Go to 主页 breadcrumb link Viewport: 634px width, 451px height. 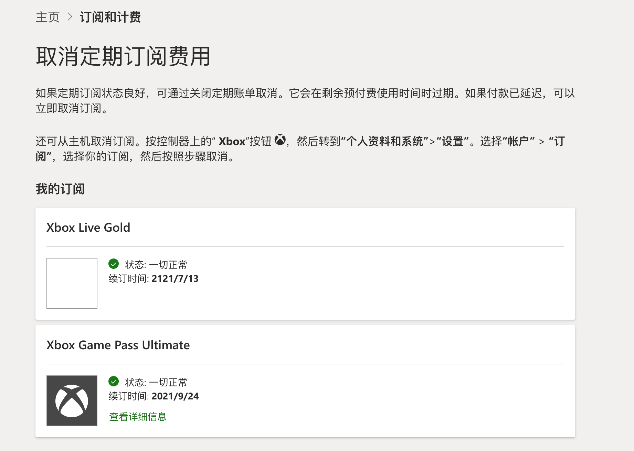pos(48,17)
